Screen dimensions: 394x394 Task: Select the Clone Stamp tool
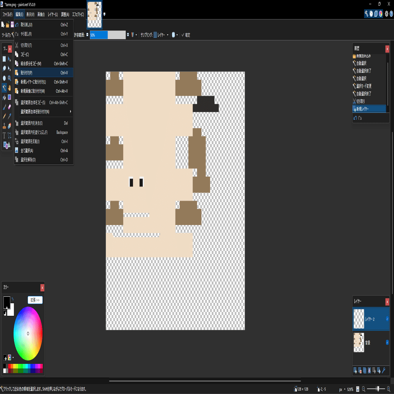(x=4, y=126)
